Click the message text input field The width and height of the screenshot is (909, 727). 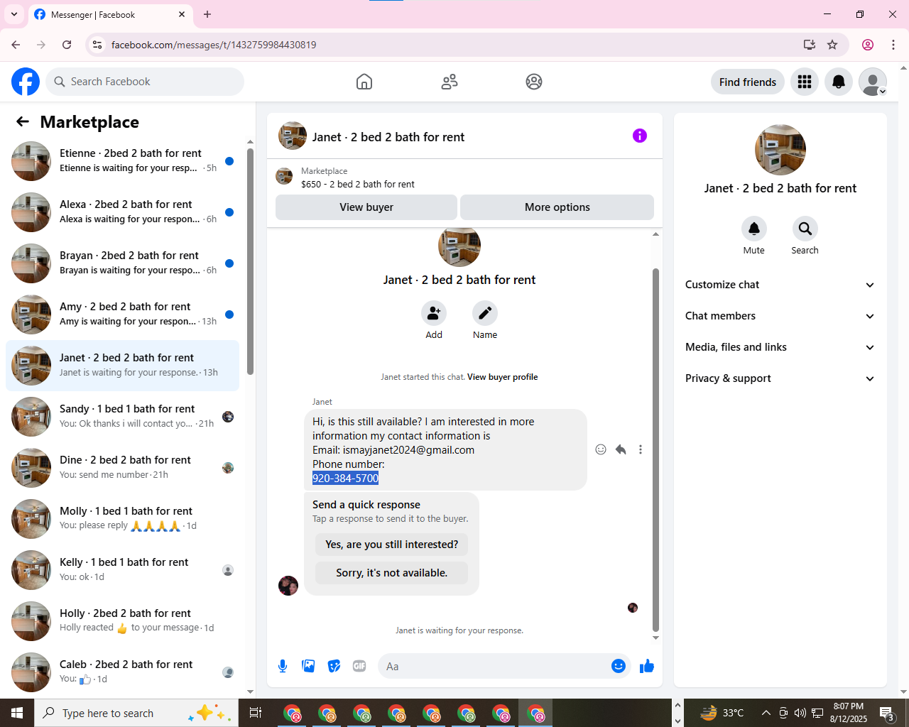[x=494, y=666]
